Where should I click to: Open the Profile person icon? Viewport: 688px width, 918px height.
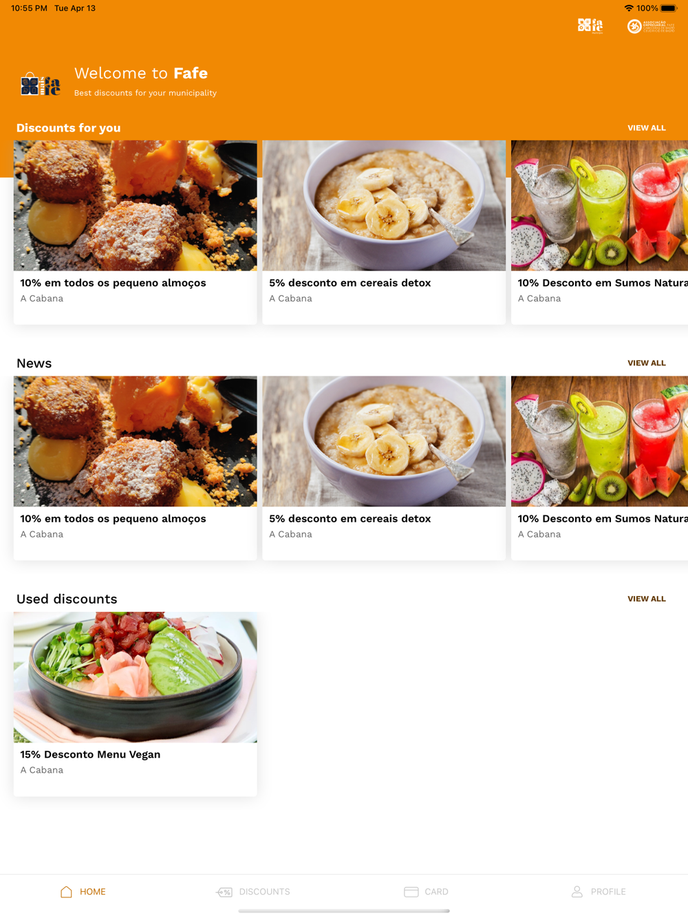[x=577, y=892]
